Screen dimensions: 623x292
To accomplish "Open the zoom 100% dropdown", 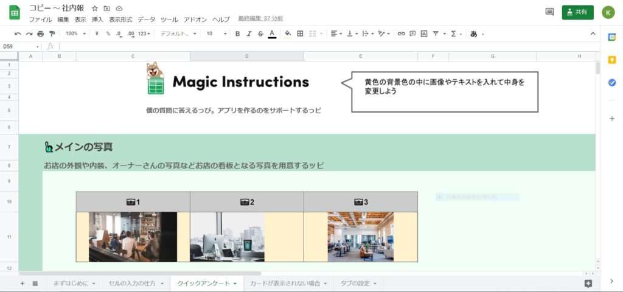I will tap(75, 33).
